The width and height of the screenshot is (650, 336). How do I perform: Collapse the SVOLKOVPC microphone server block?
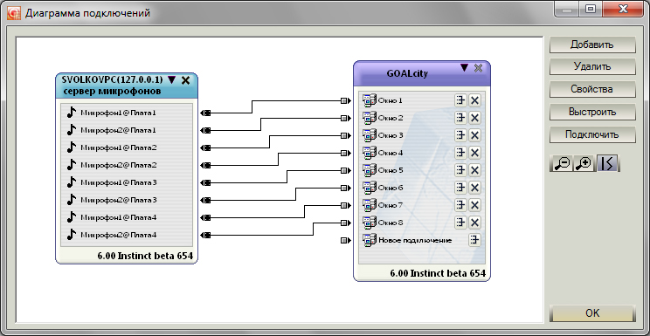[x=171, y=79]
